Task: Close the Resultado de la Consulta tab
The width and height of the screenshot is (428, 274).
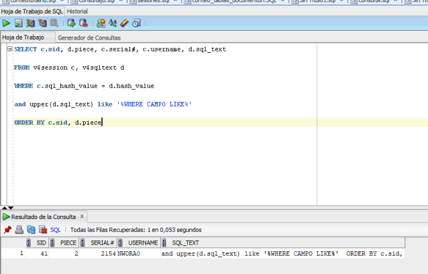Action: pyautogui.click(x=83, y=216)
